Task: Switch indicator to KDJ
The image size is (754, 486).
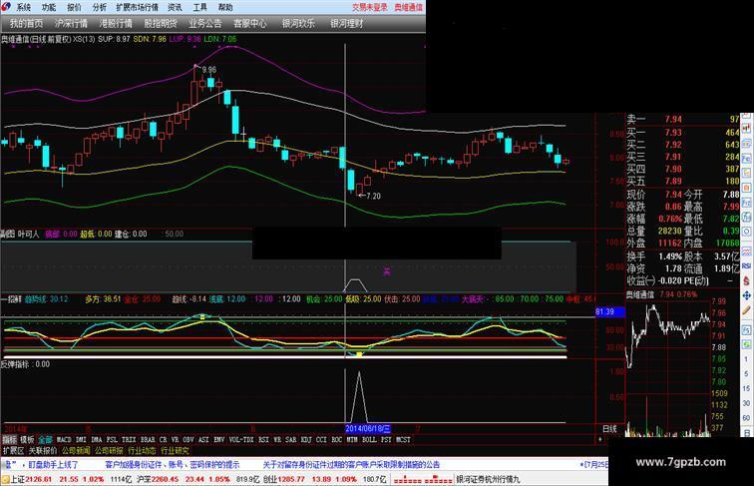Action: [306, 439]
